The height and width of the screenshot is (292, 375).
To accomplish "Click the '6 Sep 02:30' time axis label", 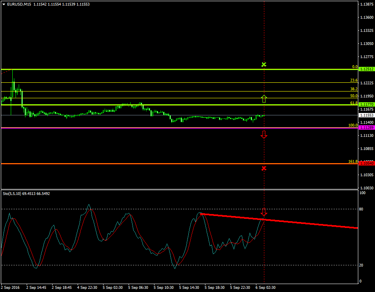I will [266, 287].
